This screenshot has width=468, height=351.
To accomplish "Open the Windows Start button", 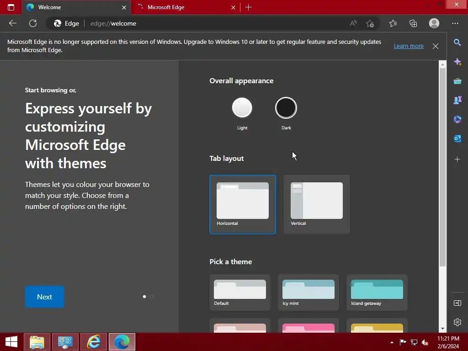I will [x=11, y=342].
